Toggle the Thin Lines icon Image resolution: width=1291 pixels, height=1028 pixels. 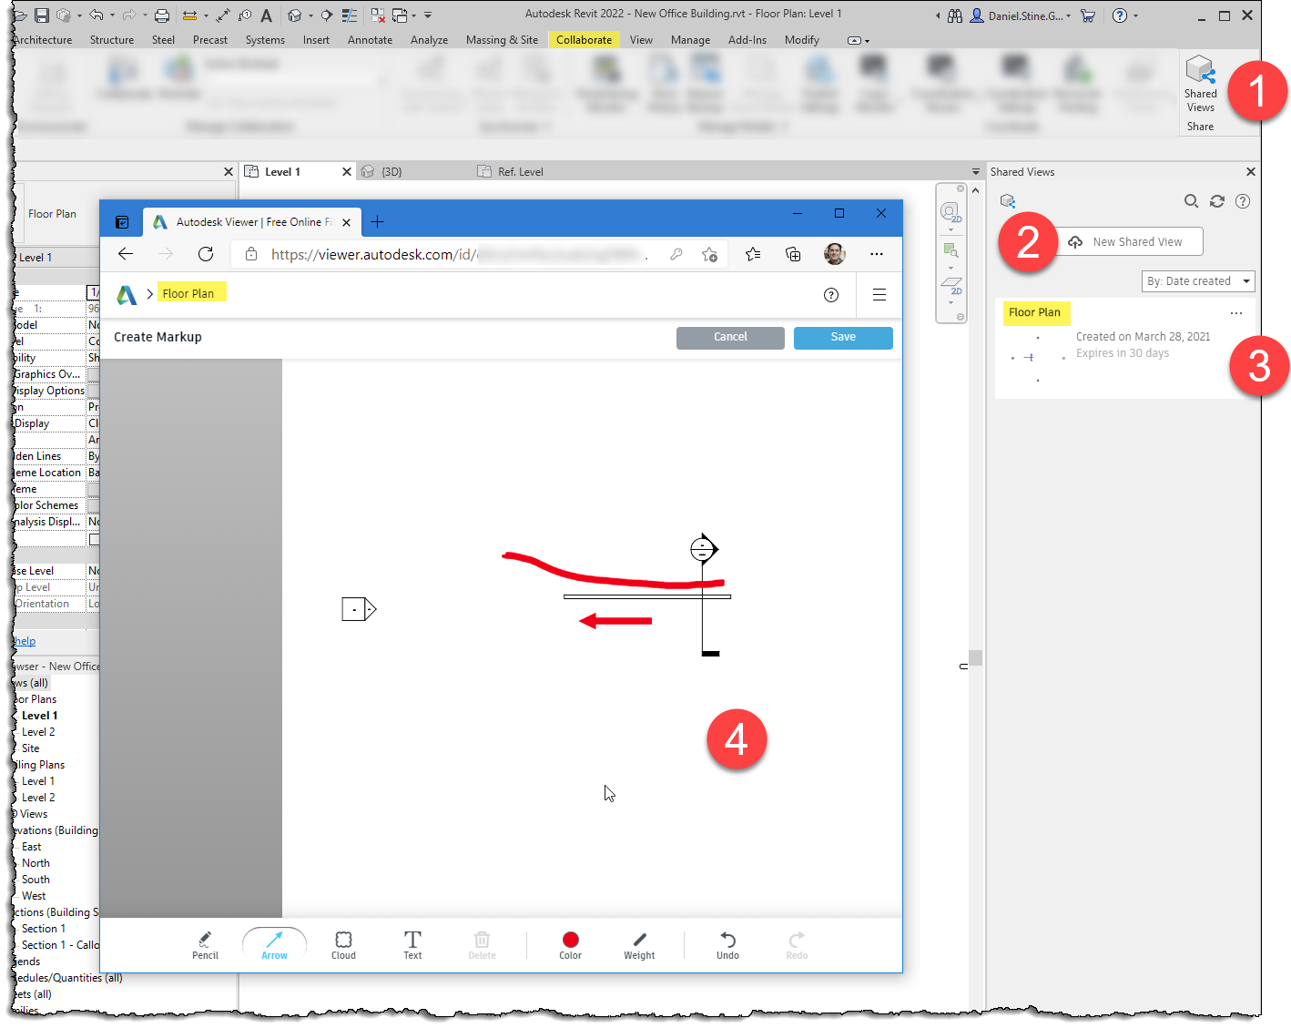(350, 15)
